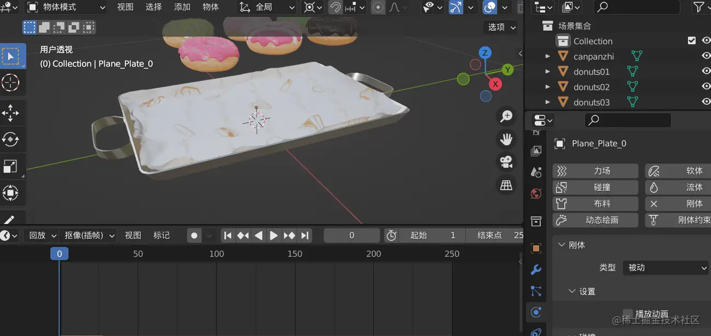Toggle viewport overlays display

(x=490, y=7)
